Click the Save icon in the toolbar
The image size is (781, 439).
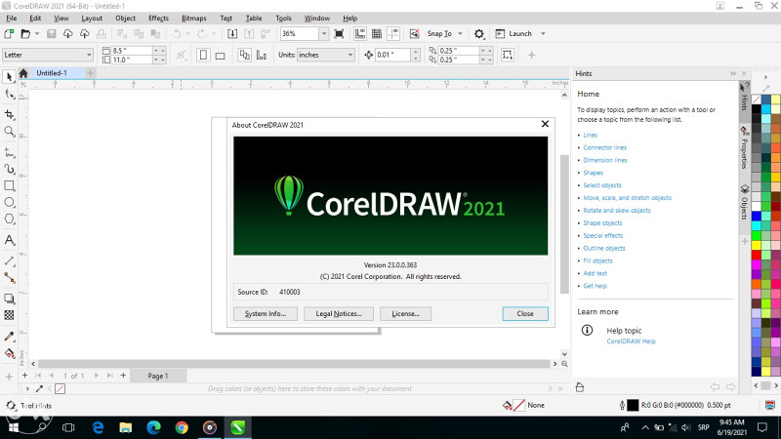(x=51, y=33)
